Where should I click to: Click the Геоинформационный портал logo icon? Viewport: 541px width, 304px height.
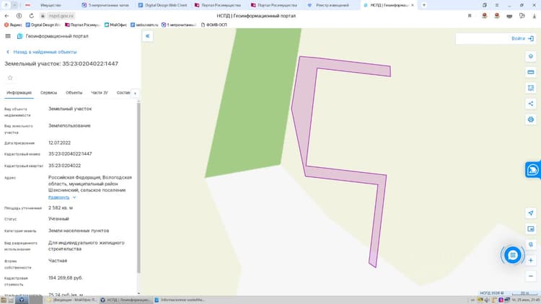click(19, 36)
